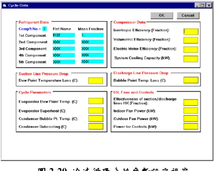The image size is (214, 171).
Task: Click the 4th Component Ref Name field
Action: [x=64, y=55]
